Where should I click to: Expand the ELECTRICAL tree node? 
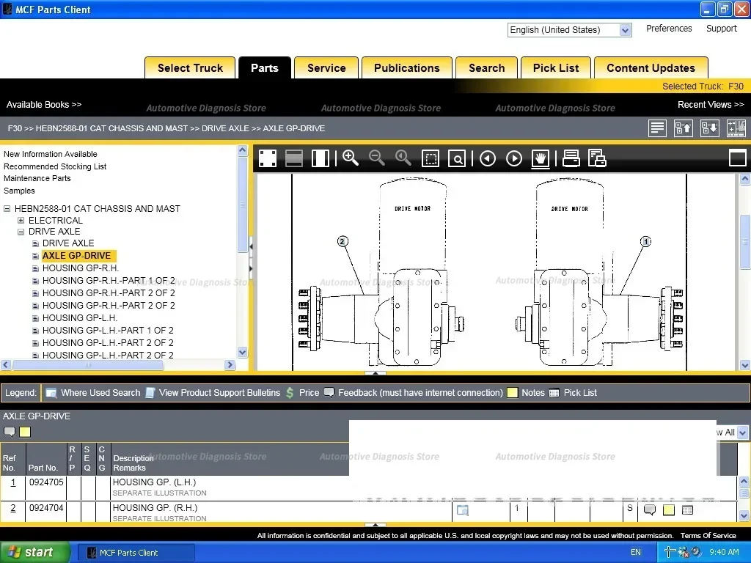click(x=21, y=220)
